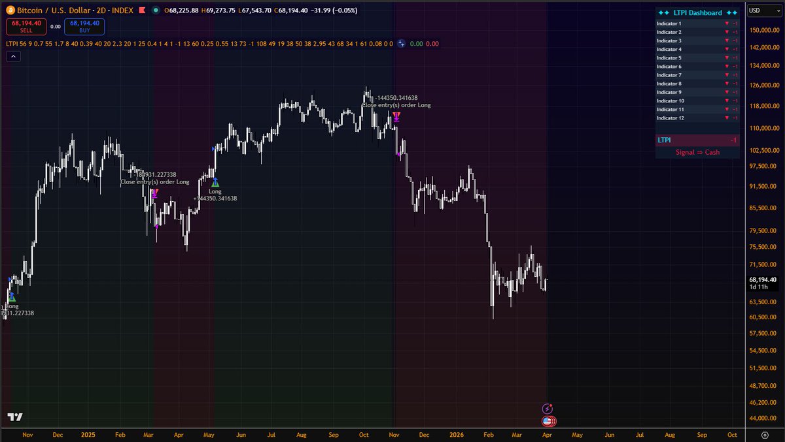Open time axis settings gear icon
The width and height of the screenshot is (785, 442).
point(765,434)
